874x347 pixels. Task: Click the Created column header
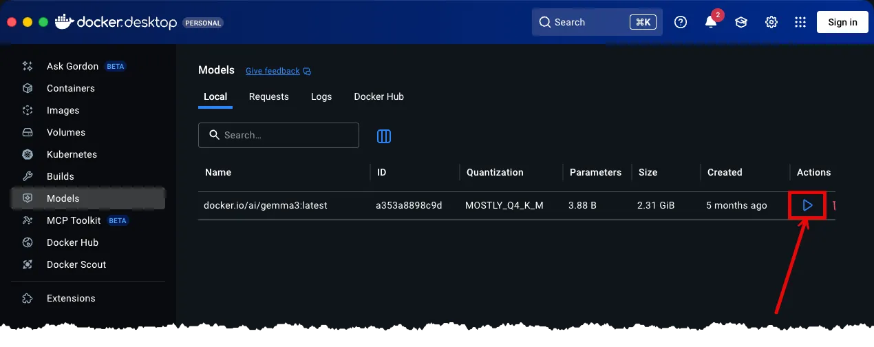click(x=725, y=172)
